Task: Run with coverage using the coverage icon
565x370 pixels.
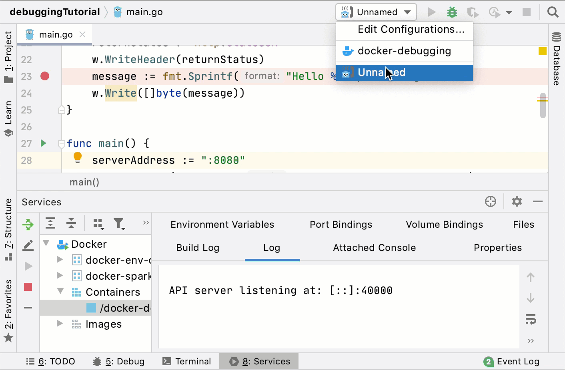Action: [495, 12]
